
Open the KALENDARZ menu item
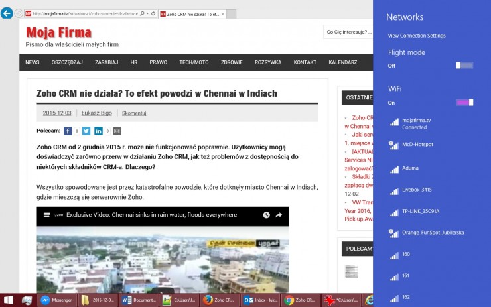tap(342, 62)
